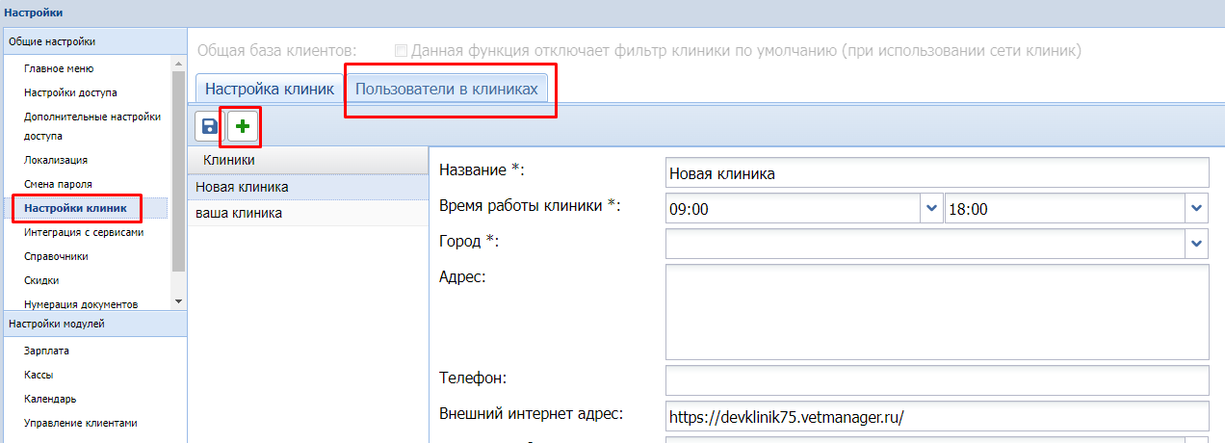Image resolution: width=1225 pixels, height=443 pixels.
Task: Open Настройки доступа in sidebar
Action: (x=70, y=92)
